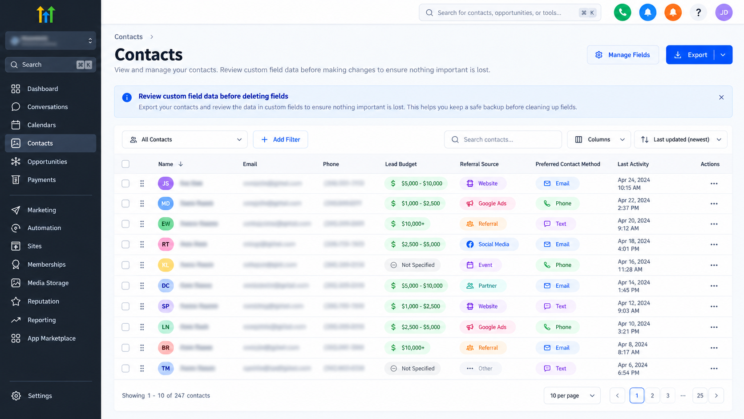Select the SP contact row checkbox

click(x=125, y=306)
